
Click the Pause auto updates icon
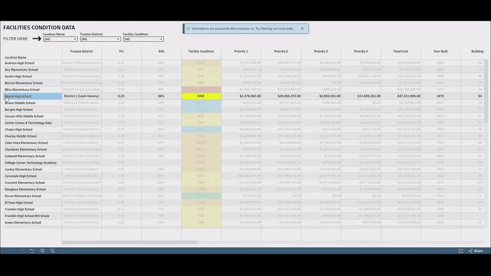pos(53,251)
